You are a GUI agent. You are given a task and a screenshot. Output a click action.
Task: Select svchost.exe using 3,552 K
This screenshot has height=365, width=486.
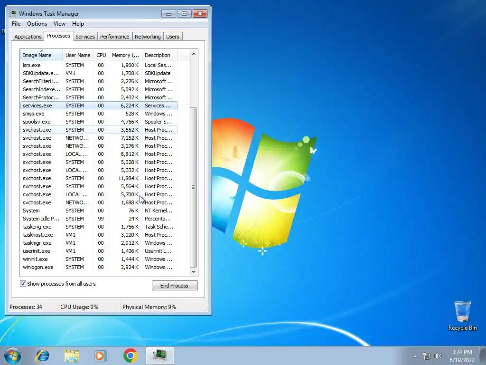(99, 130)
